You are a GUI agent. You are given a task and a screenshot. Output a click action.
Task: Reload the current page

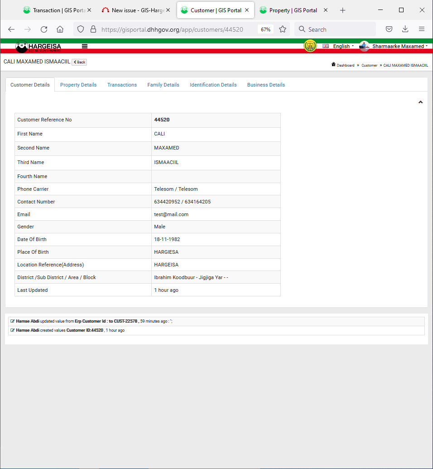click(x=44, y=29)
